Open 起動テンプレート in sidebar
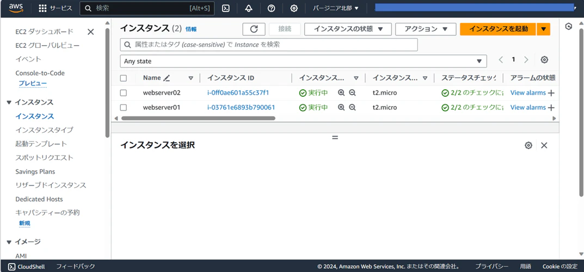Viewport: 584px width, 272px height. (x=41, y=144)
